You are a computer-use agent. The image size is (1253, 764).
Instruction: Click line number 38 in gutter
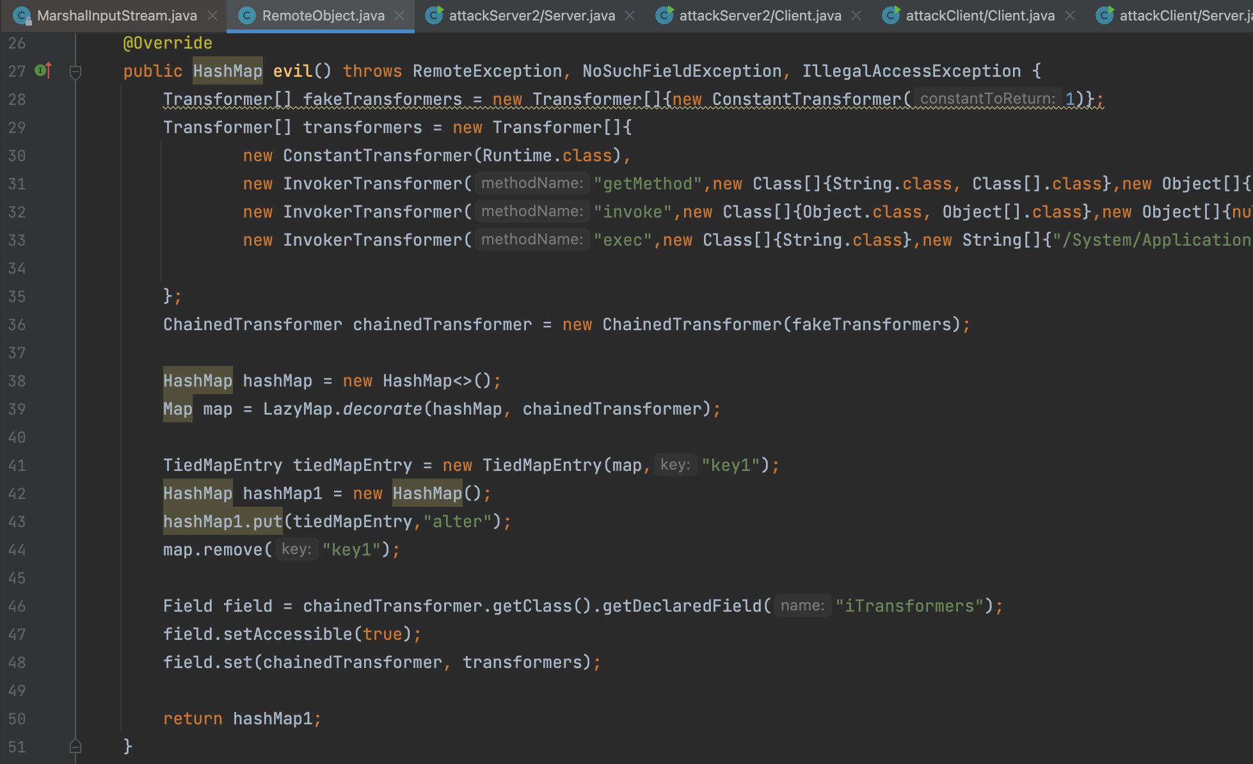click(17, 381)
